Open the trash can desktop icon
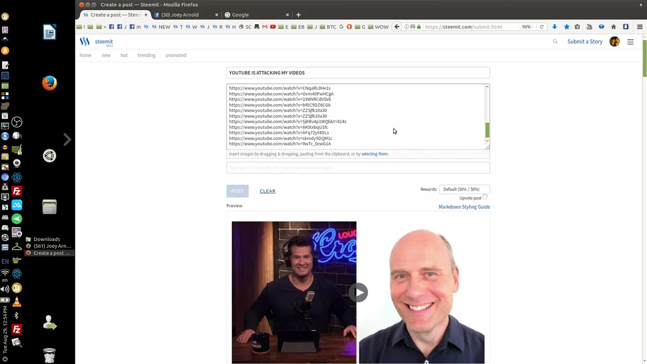 point(50,355)
